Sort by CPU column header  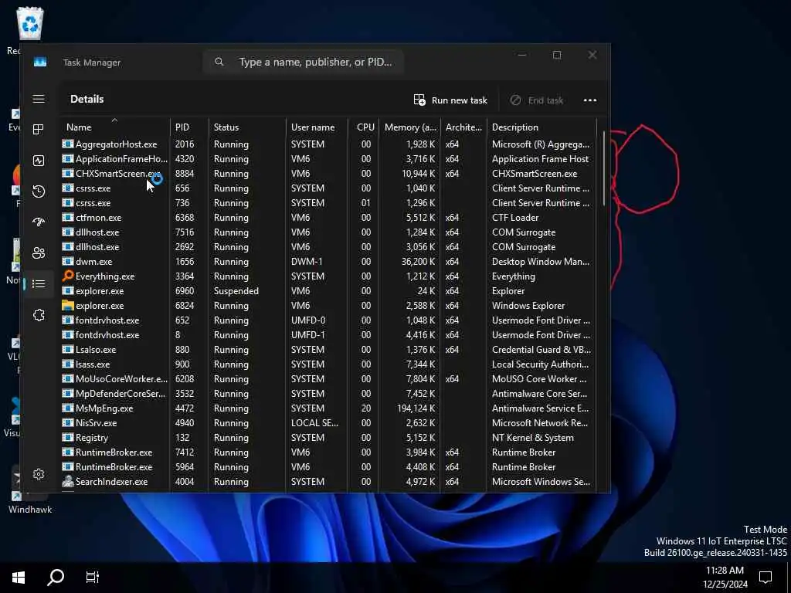click(363, 127)
